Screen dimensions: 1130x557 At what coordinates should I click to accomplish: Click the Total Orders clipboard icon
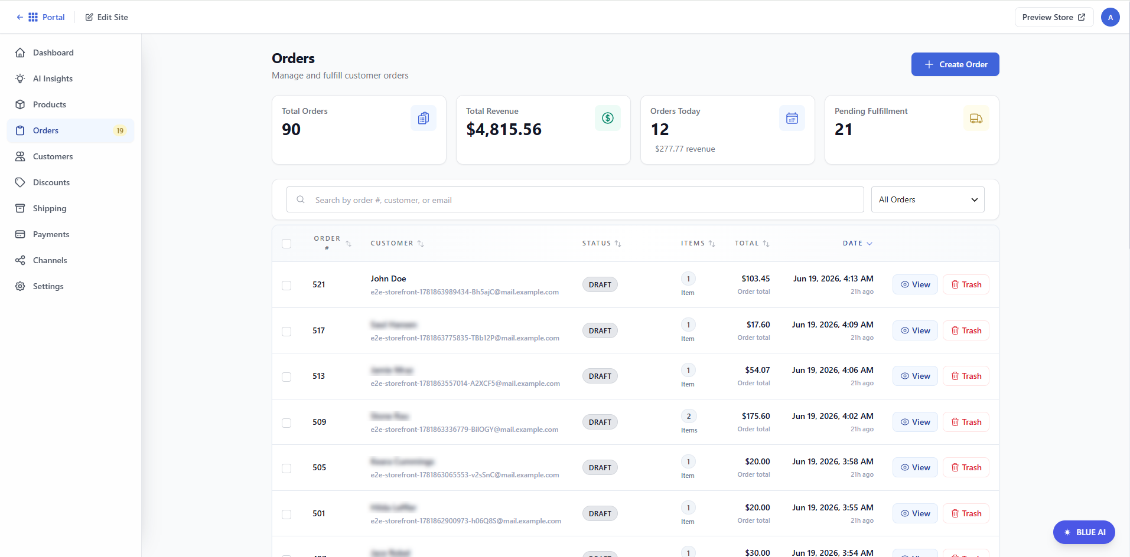424,118
